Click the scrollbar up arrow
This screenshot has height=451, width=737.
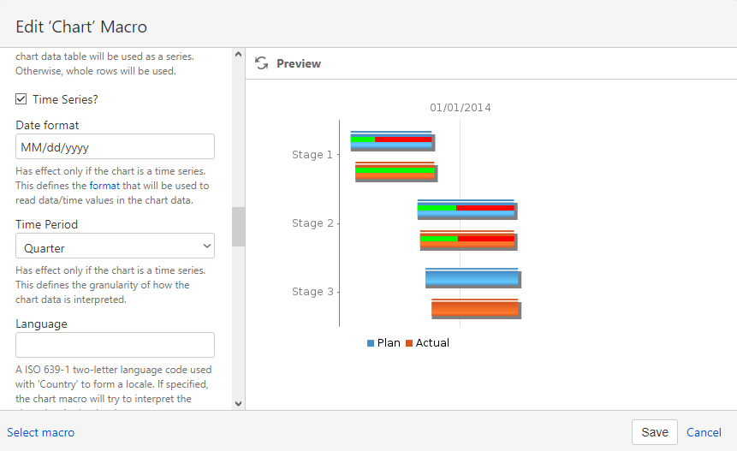[238, 55]
